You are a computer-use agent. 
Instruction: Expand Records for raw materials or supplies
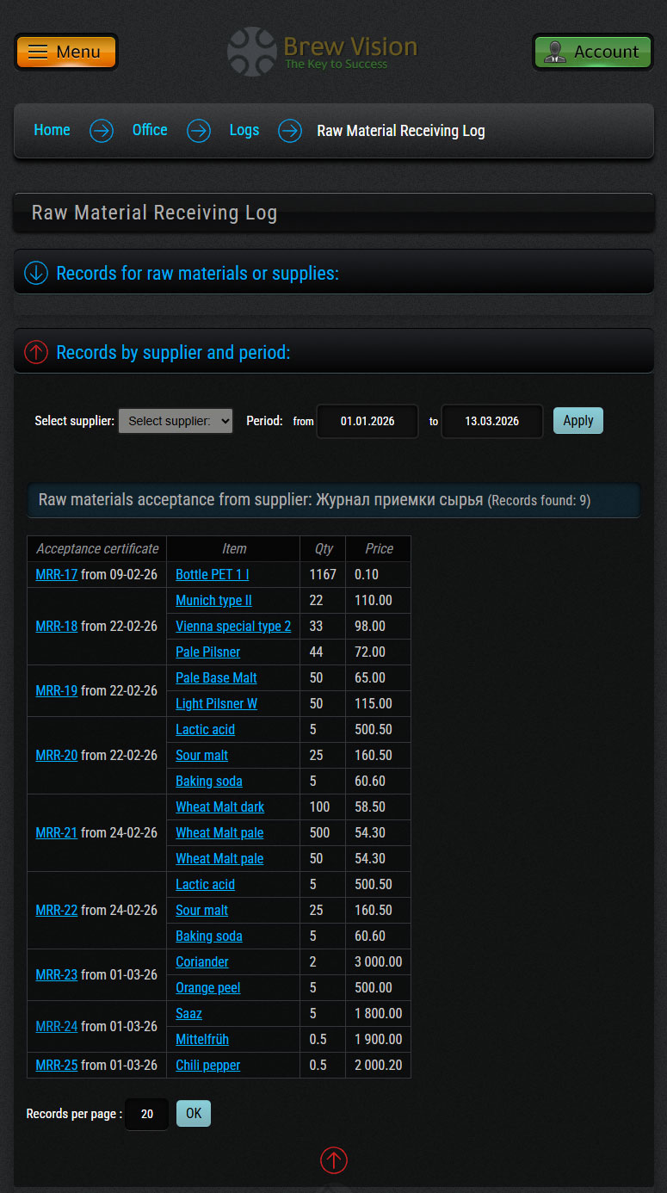36,274
